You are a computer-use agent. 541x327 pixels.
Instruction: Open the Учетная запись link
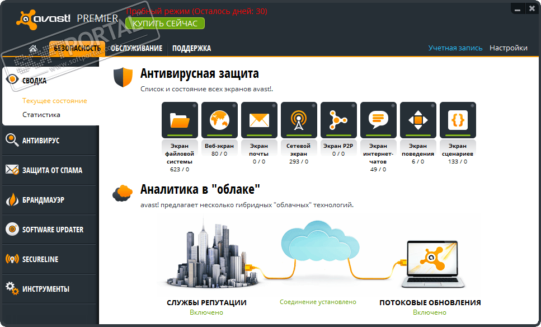pyautogui.click(x=455, y=48)
